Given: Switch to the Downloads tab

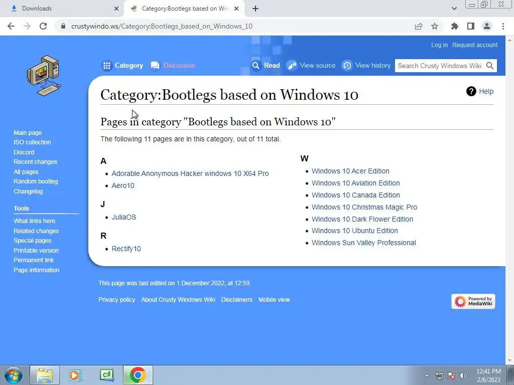Looking at the screenshot, I should click(x=62, y=9).
